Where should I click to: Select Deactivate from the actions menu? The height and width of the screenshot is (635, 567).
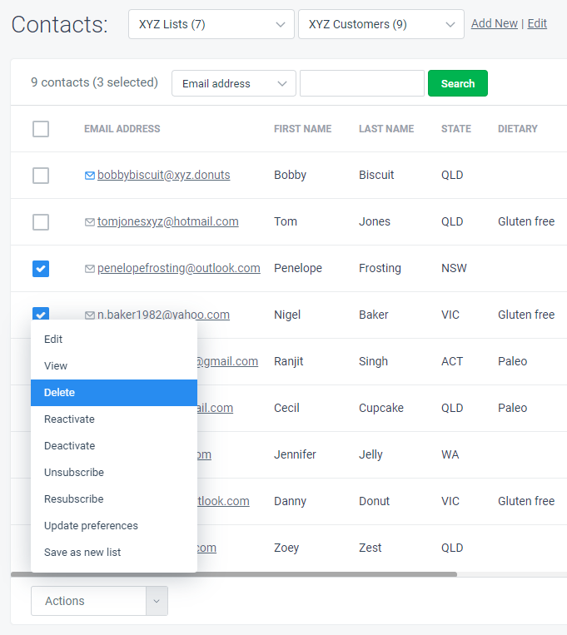(114, 445)
